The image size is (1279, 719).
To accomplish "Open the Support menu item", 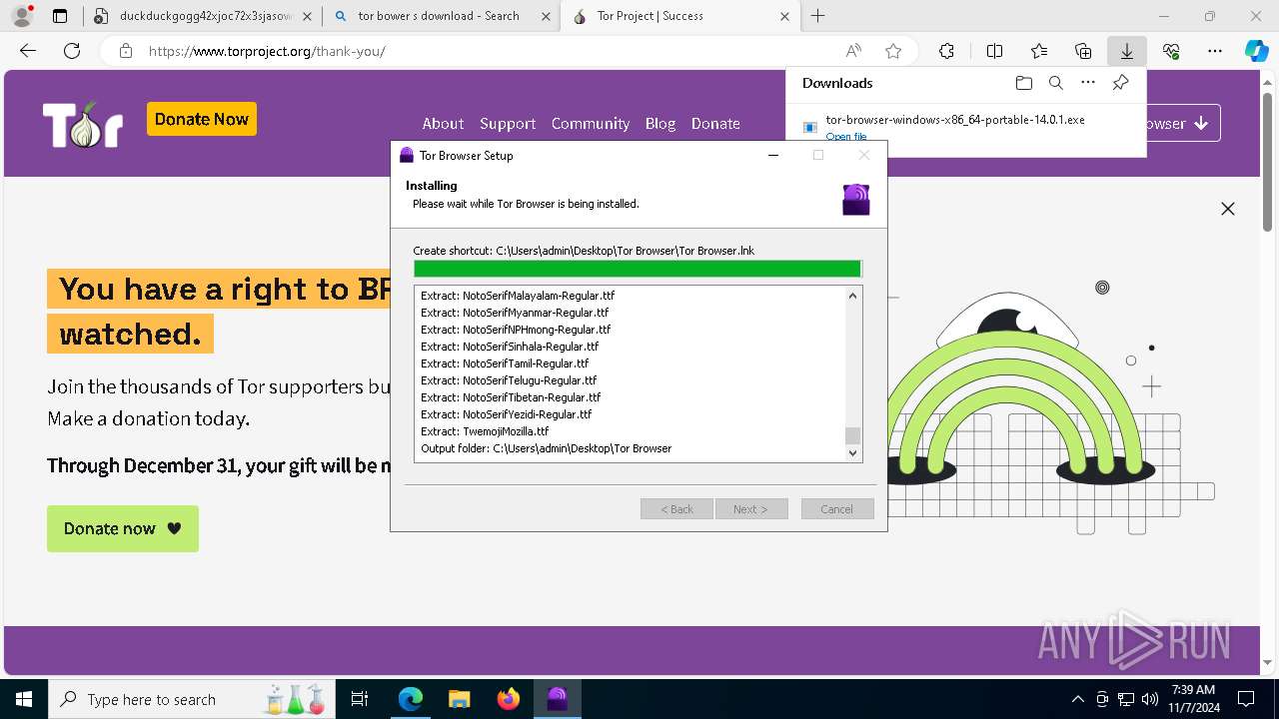I will tap(508, 124).
